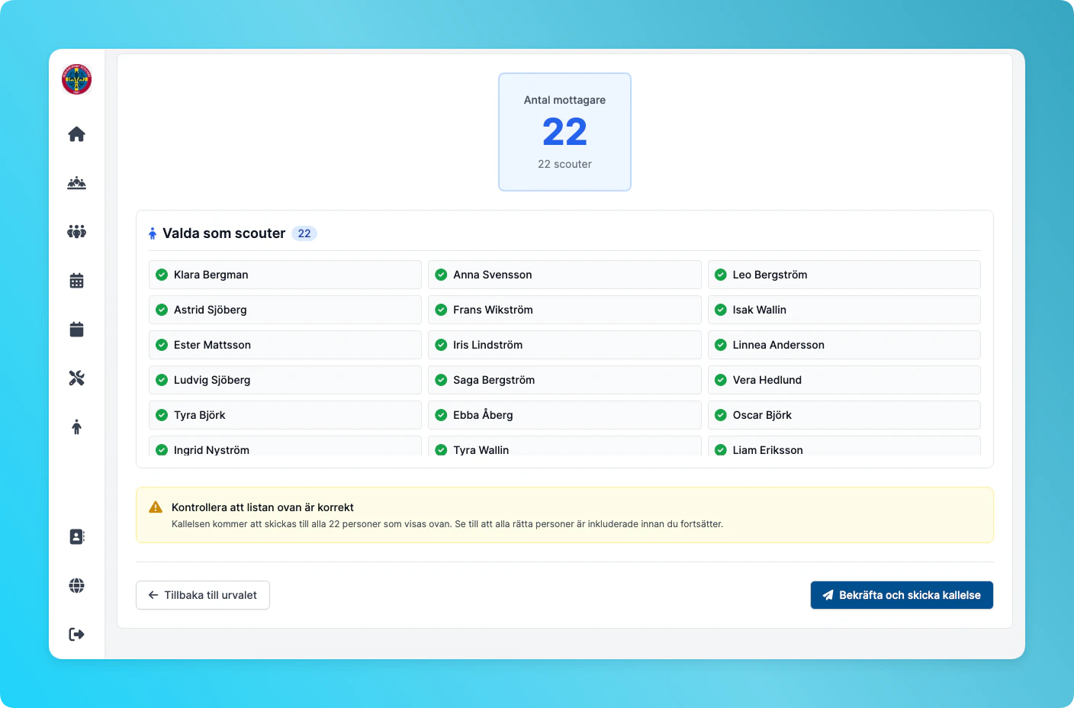Screen dimensions: 1074x708
Task: Click the green check next to Linnea Andersson
Action: pos(721,345)
